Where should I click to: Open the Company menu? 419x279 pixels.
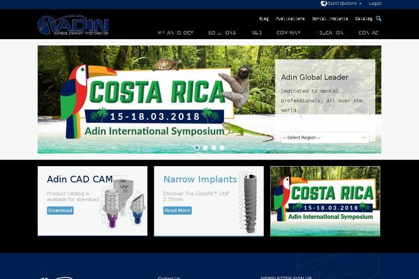(288, 33)
